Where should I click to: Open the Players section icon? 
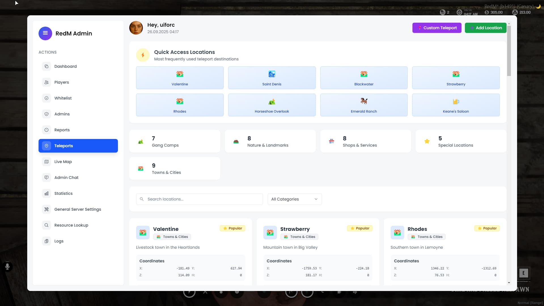click(x=46, y=82)
